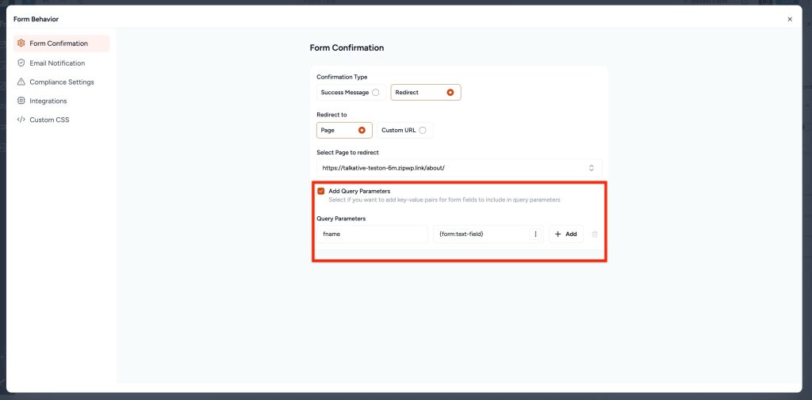The image size is (812, 400).
Task: Click the up-down chevron on page selector
Action: (591, 168)
